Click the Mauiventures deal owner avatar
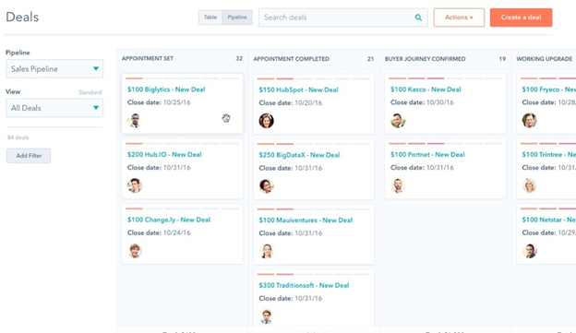Viewport: 576px width, 333px height. click(267, 251)
